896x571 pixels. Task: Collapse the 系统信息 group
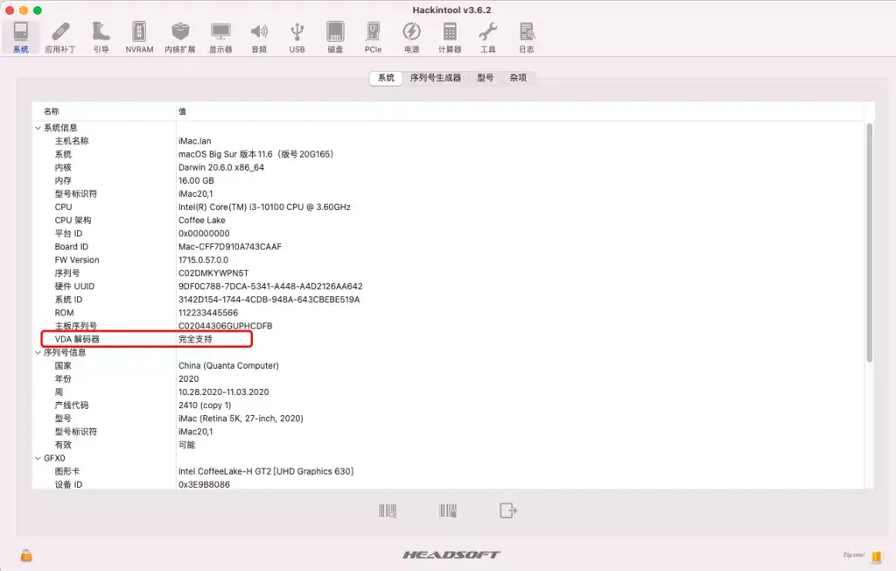pyautogui.click(x=38, y=128)
